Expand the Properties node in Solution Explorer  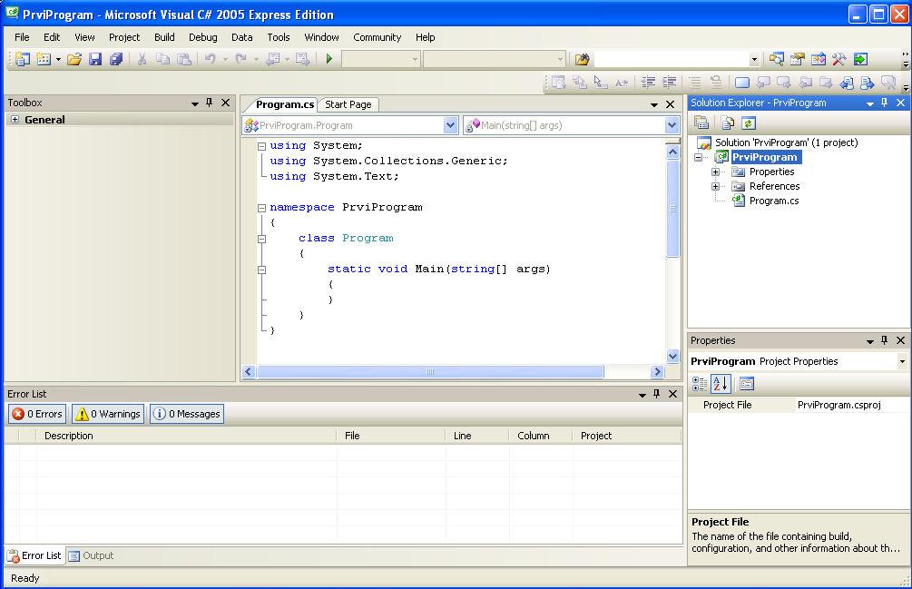tap(715, 172)
